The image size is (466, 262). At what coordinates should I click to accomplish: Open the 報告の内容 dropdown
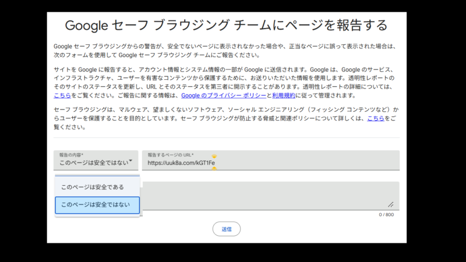(x=96, y=160)
